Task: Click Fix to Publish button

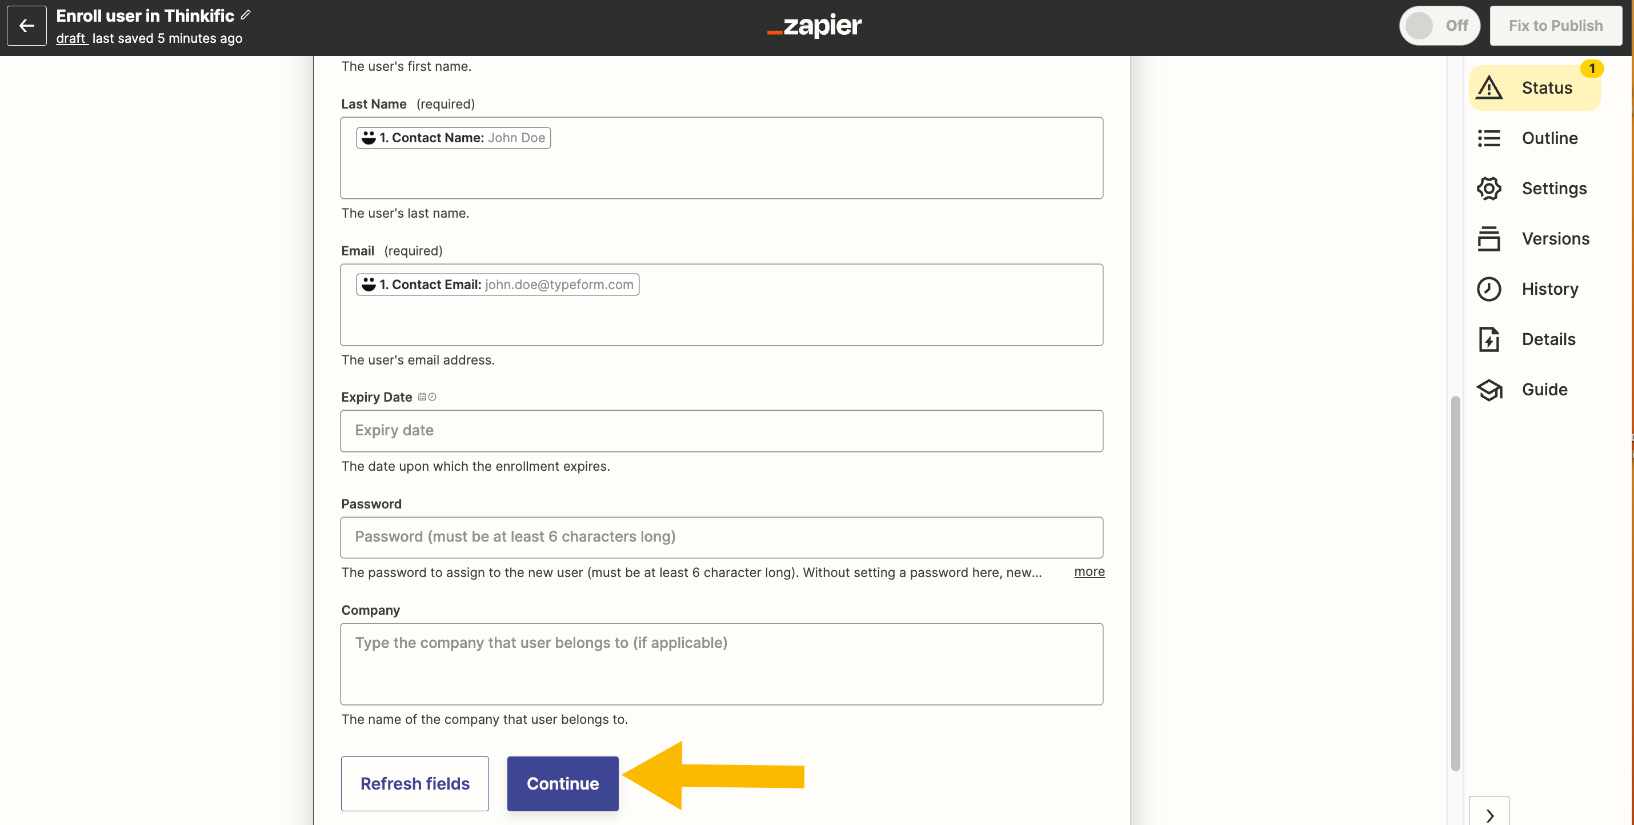Action: pyautogui.click(x=1555, y=25)
